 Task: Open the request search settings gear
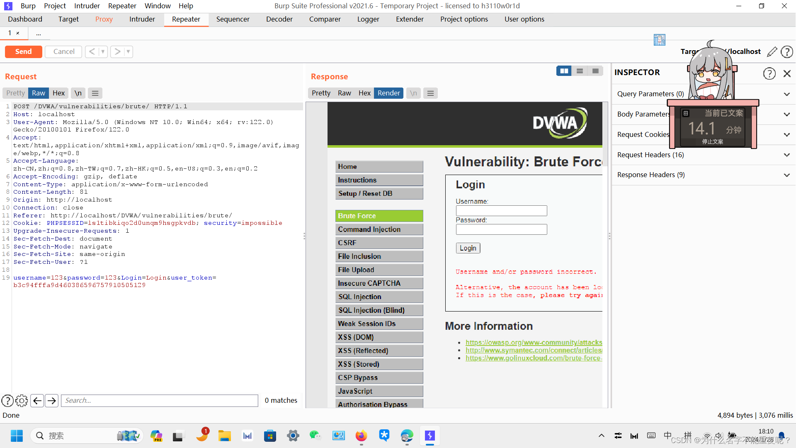pyautogui.click(x=22, y=400)
